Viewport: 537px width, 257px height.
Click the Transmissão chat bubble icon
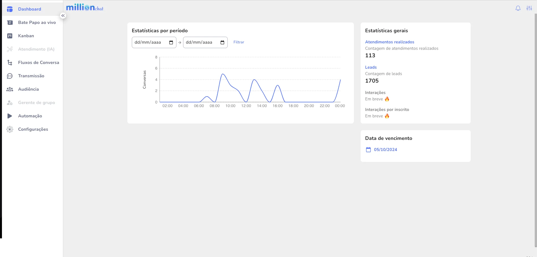[x=10, y=76]
